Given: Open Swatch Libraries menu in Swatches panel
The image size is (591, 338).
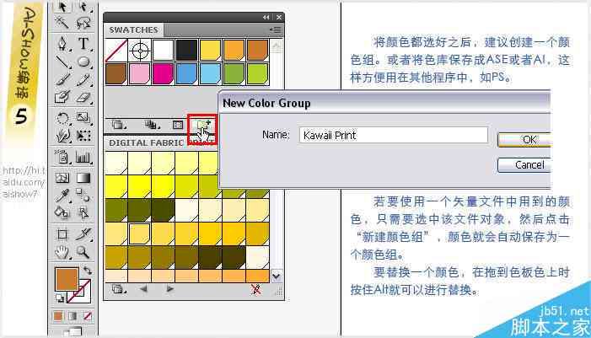Looking at the screenshot, I should pyautogui.click(x=118, y=125).
